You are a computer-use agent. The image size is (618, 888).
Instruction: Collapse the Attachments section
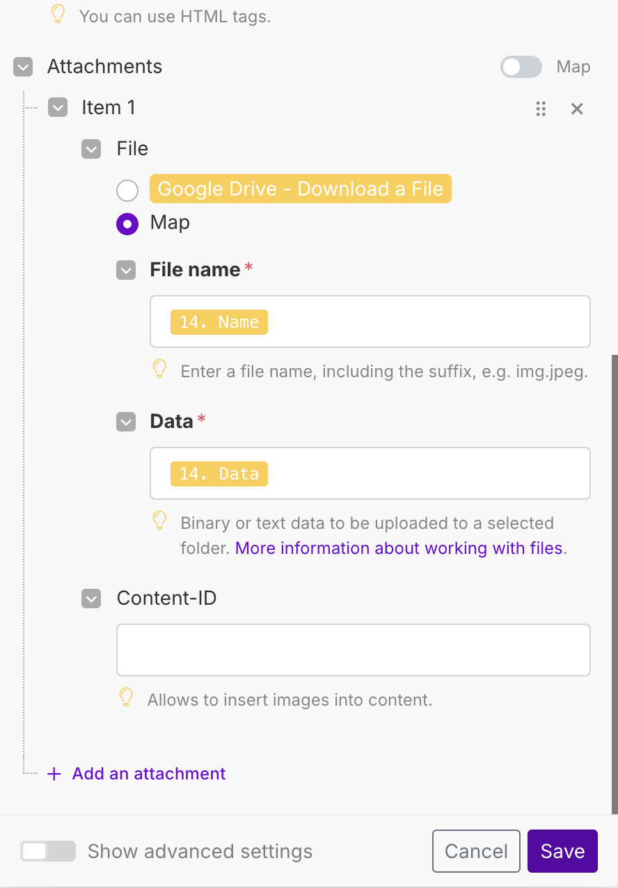click(x=23, y=68)
